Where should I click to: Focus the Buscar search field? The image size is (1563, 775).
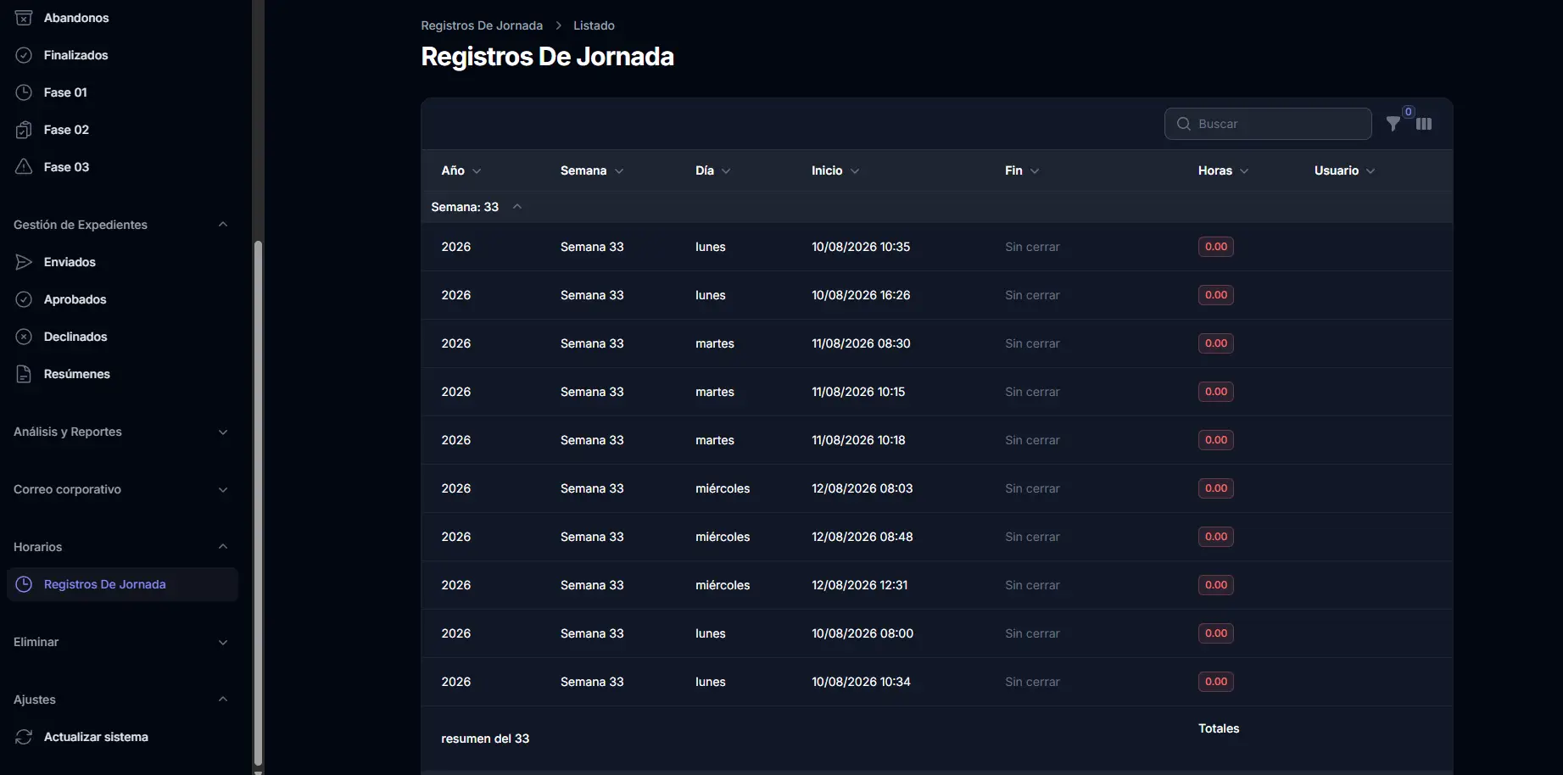(1268, 124)
